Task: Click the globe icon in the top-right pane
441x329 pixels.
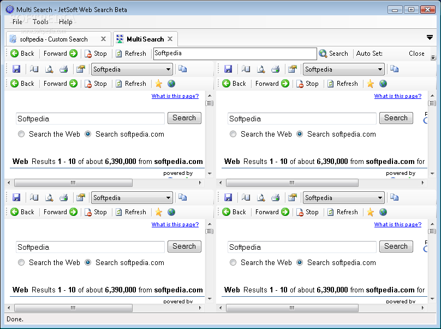Action: [x=383, y=84]
